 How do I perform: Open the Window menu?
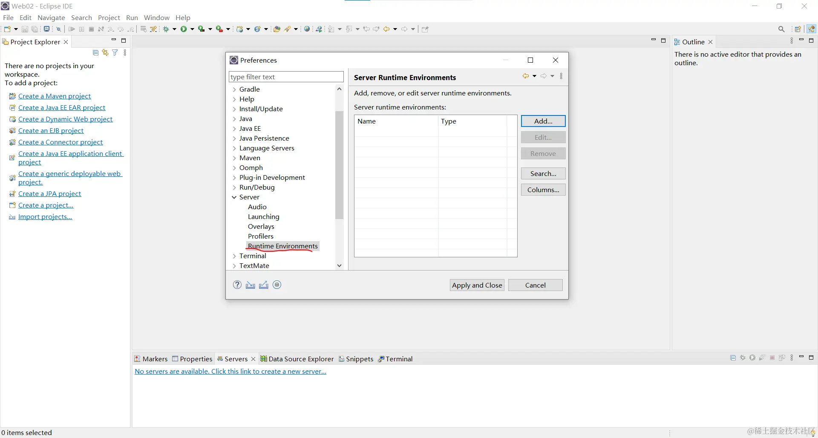click(x=156, y=17)
